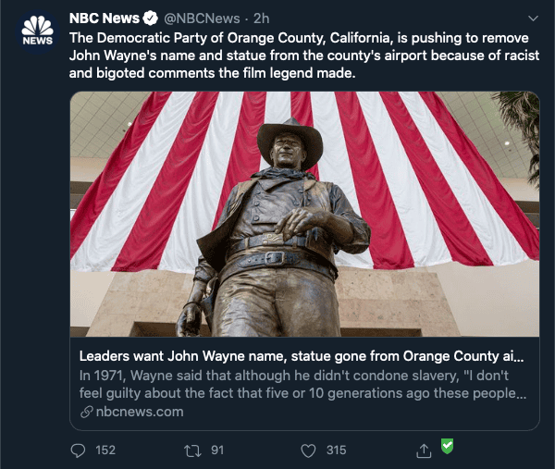
Task: Click the retweet arrows icon
Action: click(193, 450)
